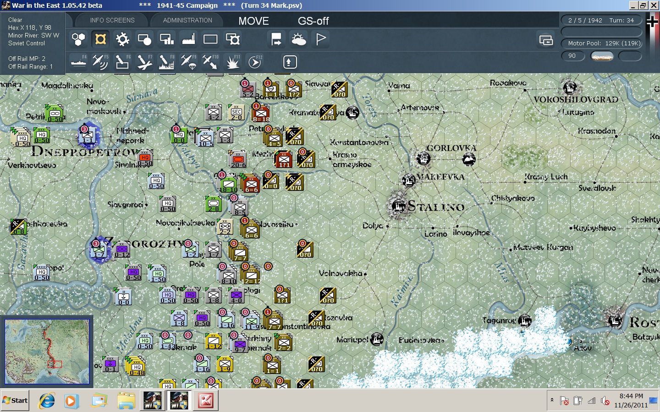Click the volume icon in system tray
Screen dimensions: 660x412
tap(605, 401)
